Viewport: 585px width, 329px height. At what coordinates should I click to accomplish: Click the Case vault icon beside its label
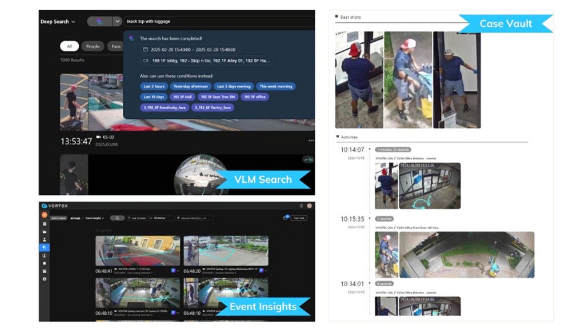286,216
